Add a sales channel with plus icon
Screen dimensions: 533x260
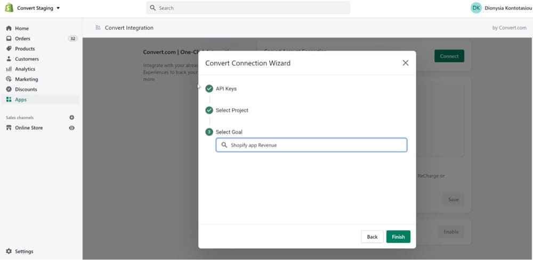[x=72, y=118]
